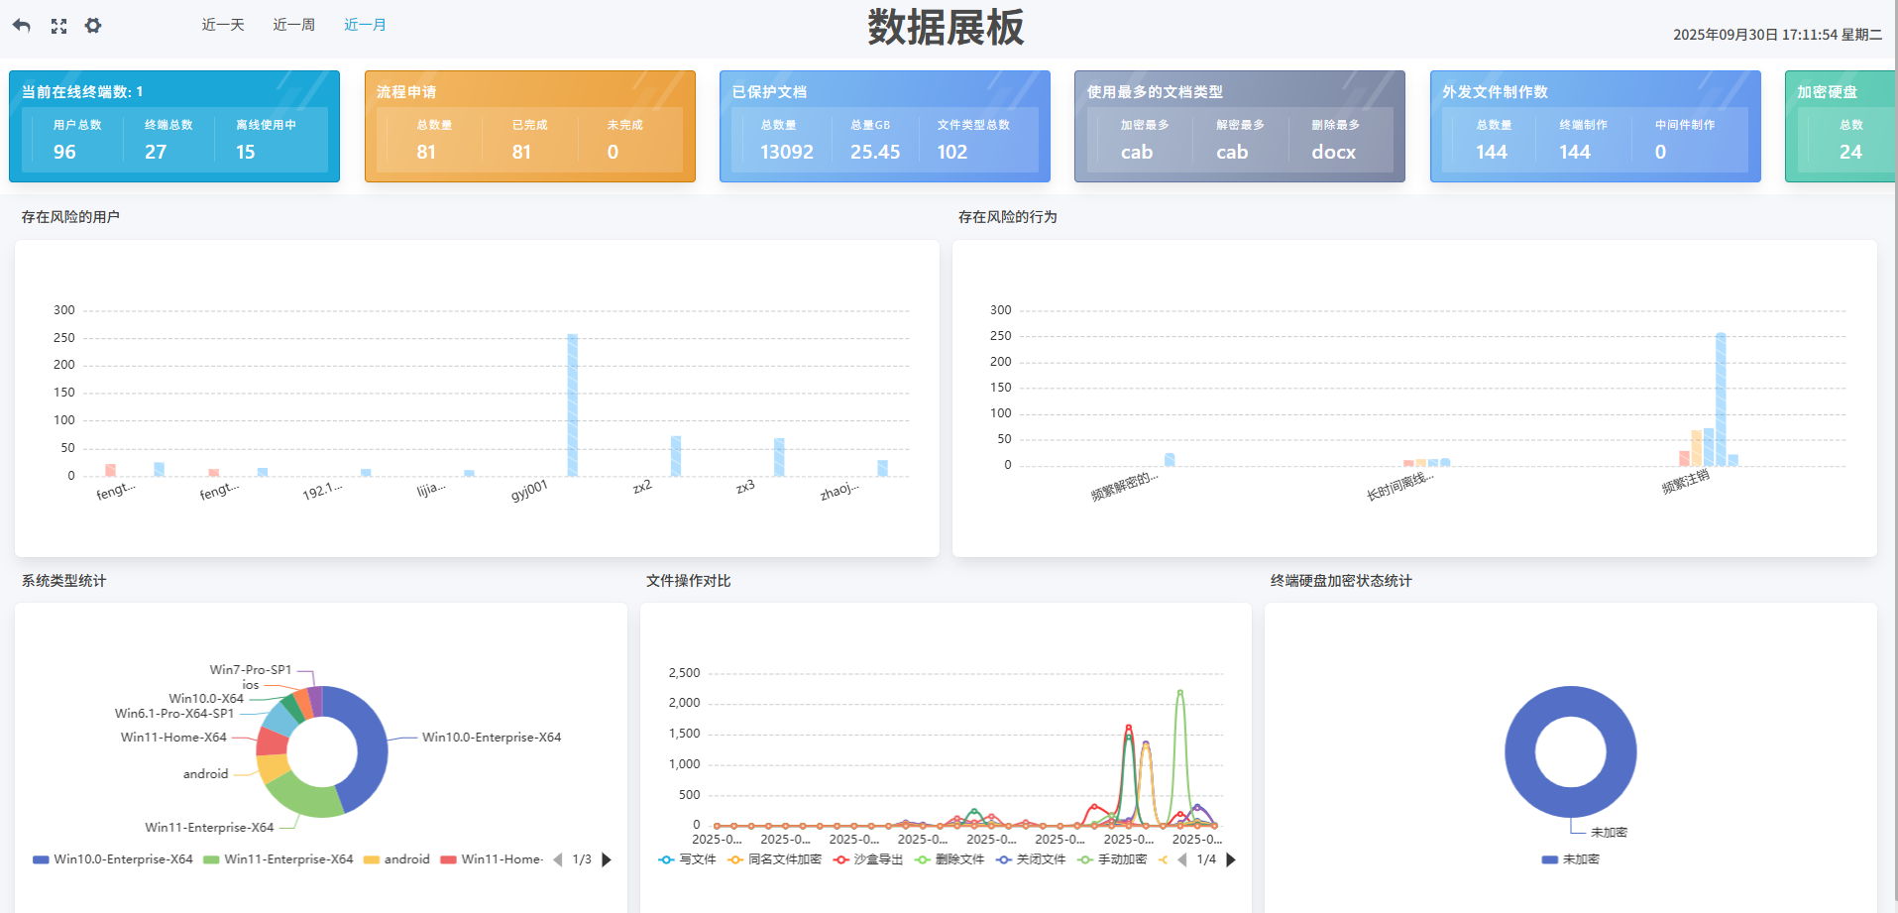Click the back arrow icon
The width and height of the screenshot is (1898, 913).
click(x=22, y=26)
